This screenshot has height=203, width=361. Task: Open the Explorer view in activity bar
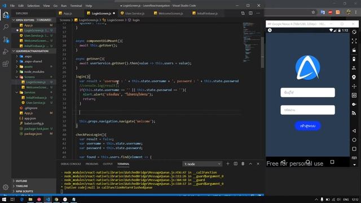tap(6, 15)
